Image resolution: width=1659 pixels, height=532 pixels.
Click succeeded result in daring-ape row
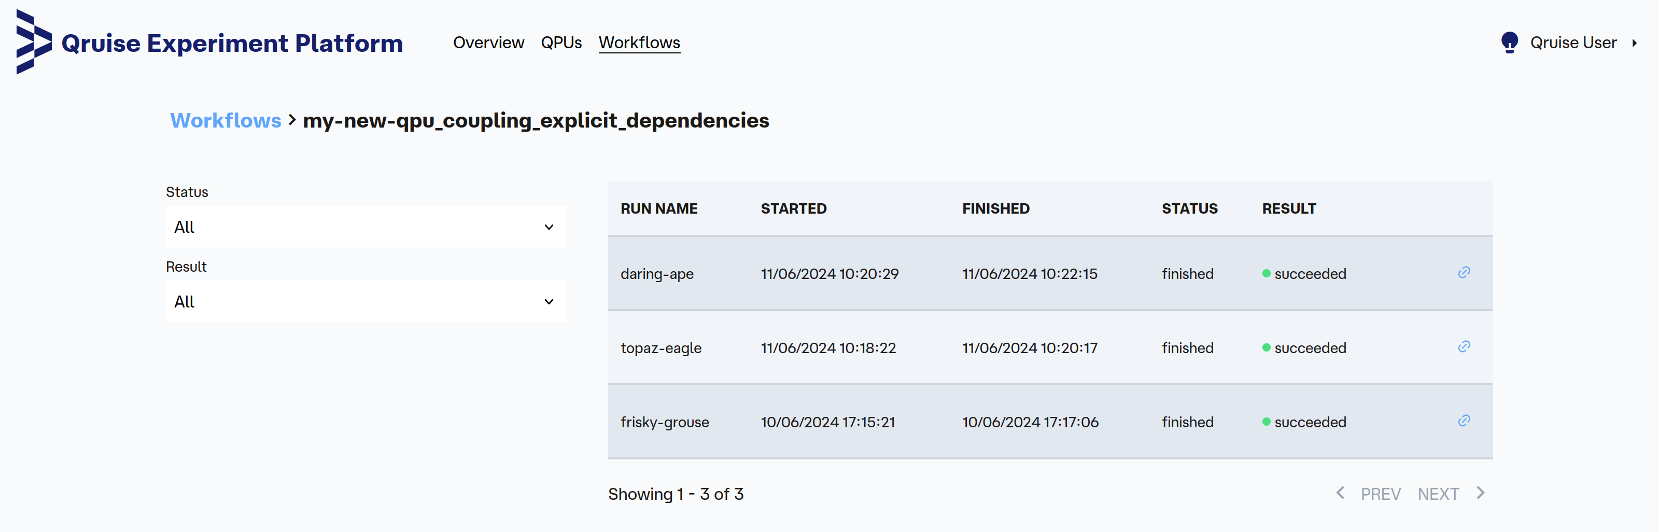1304,274
